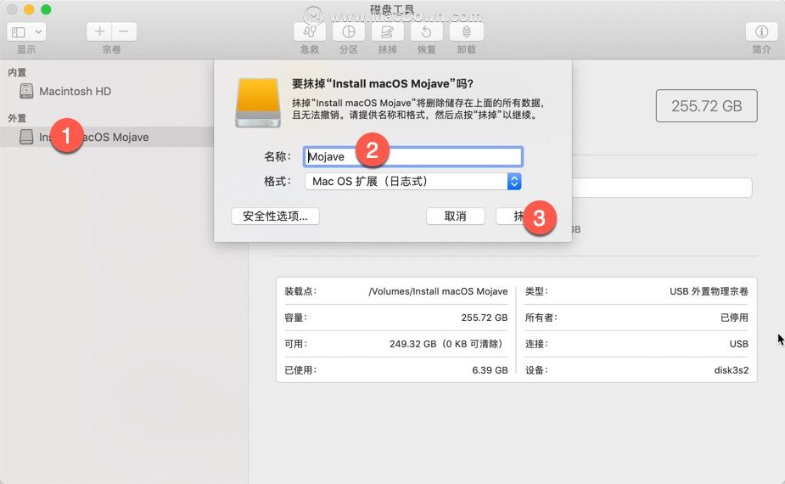Viewport: 785px width, 484px height.
Task: Click capacity value 255.72 GB in table
Action: click(484, 318)
